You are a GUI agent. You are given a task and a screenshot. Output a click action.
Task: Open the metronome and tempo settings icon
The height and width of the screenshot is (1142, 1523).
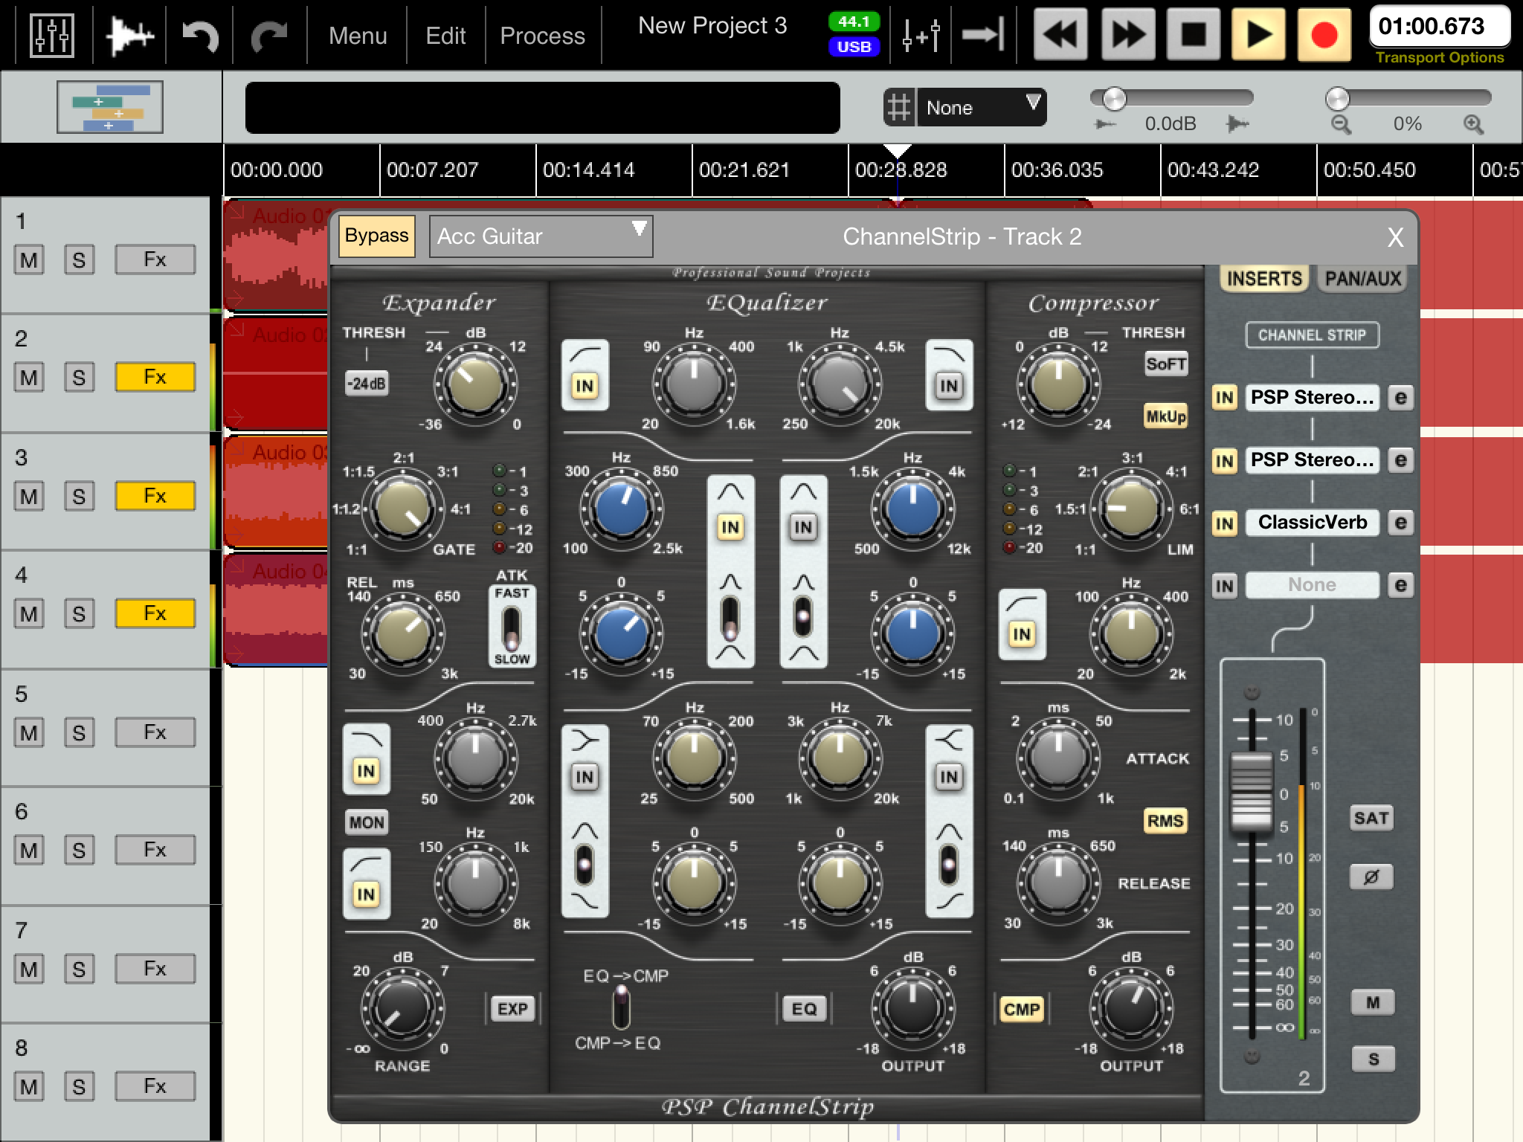pyautogui.click(x=921, y=35)
